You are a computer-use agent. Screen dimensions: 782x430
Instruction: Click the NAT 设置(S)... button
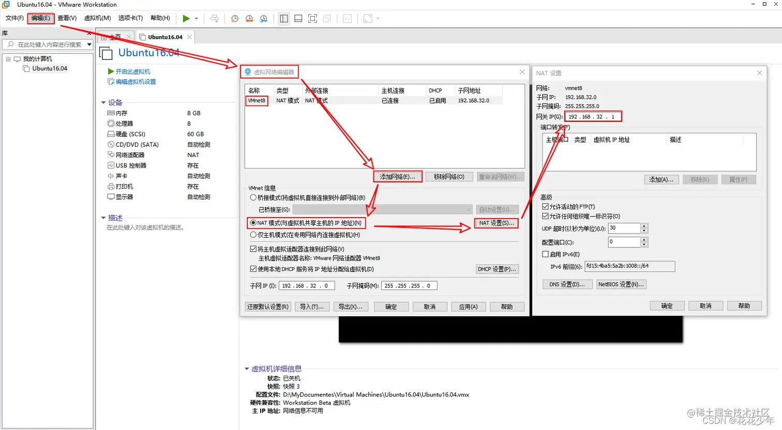(x=497, y=223)
